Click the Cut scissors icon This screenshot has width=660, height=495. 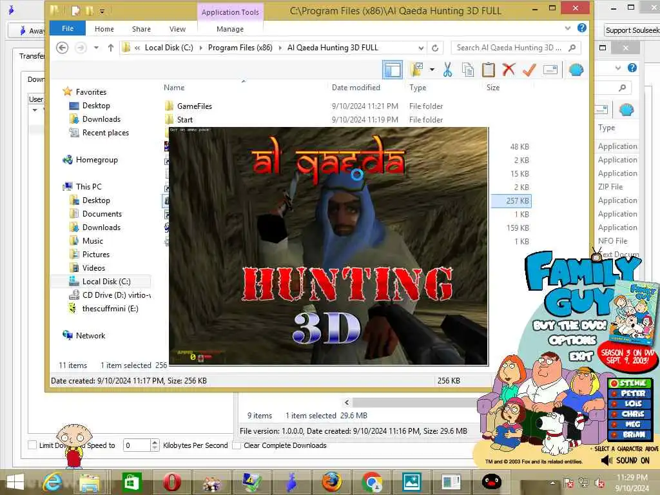pyautogui.click(x=447, y=70)
